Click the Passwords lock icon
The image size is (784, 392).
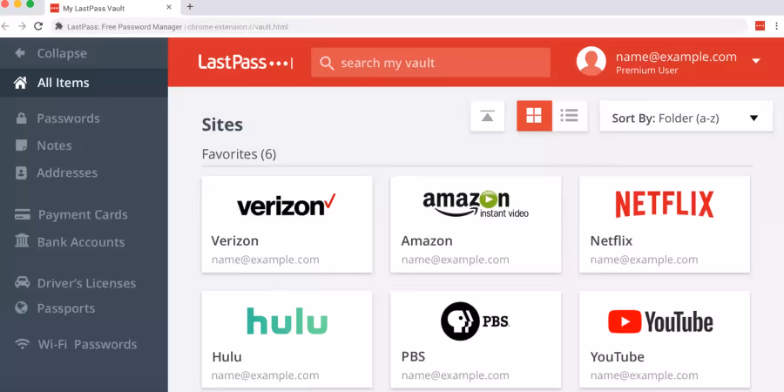21,118
